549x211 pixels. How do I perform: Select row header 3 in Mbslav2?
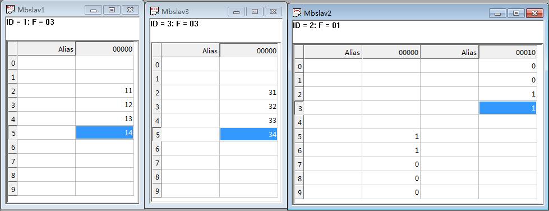pos(299,108)
